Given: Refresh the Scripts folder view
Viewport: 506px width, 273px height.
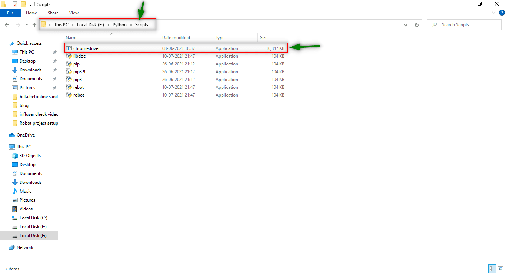Looking at the screenshot, I should [x=417, y=25].
